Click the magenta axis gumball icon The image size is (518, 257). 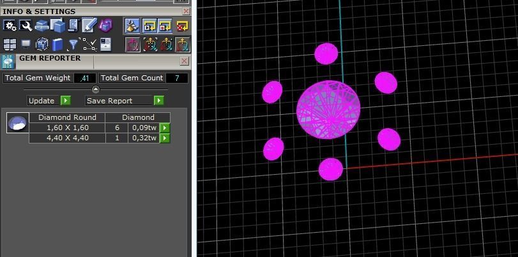coord(132,45)
